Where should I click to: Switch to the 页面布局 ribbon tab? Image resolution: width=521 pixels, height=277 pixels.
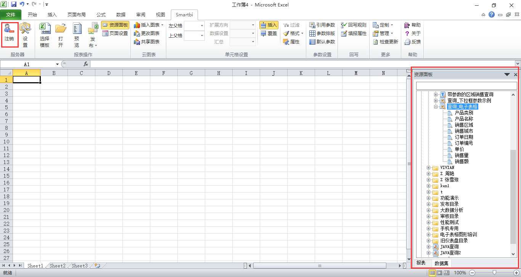[x=77, y=15]
